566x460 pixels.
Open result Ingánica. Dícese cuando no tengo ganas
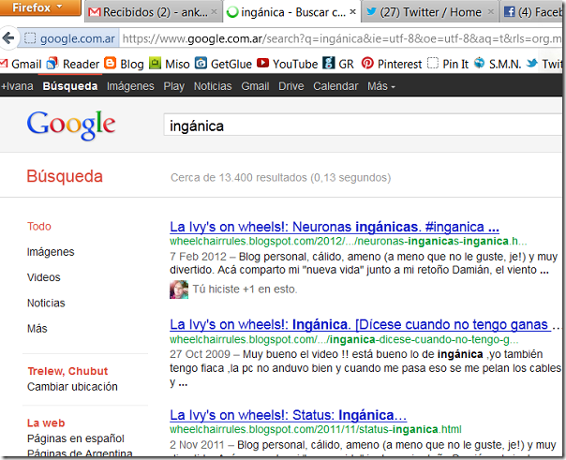[x=365, y=325]
